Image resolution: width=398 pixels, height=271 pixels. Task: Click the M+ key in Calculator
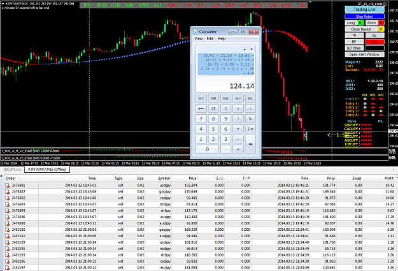click(x=238, y=98)
